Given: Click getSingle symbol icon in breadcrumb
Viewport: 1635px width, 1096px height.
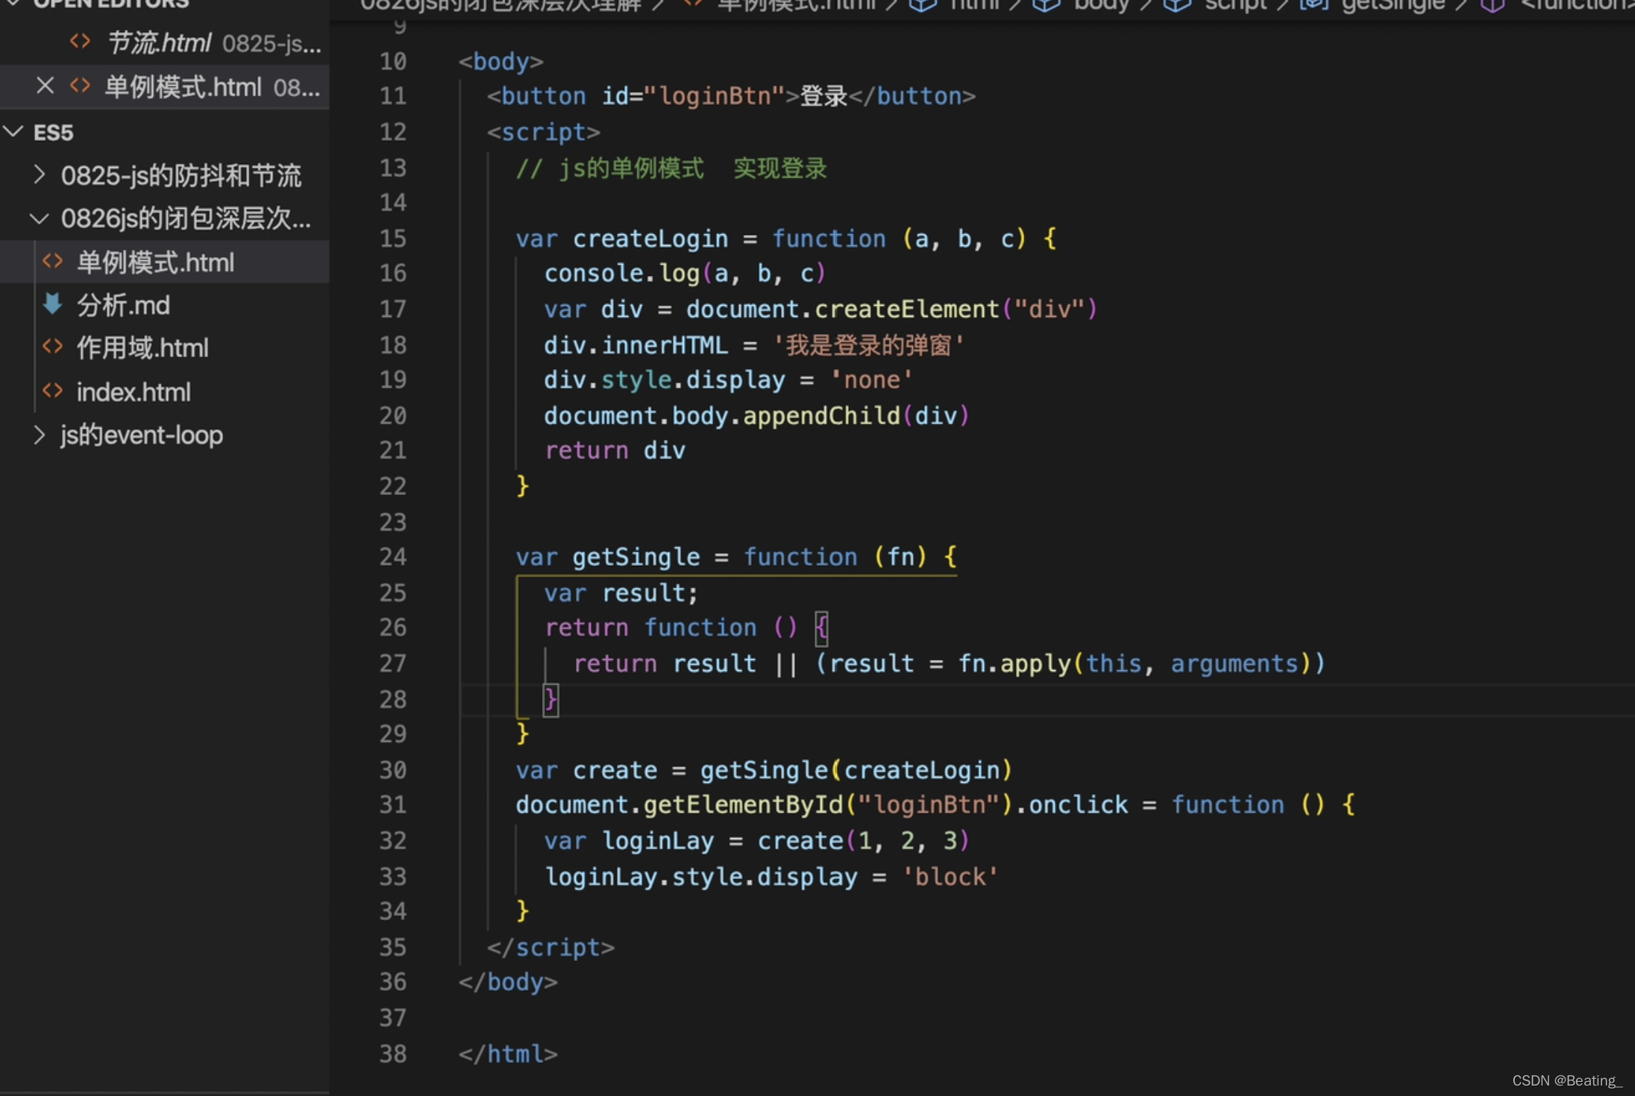Looking at the screenshot, I should tap(1314, 6).
